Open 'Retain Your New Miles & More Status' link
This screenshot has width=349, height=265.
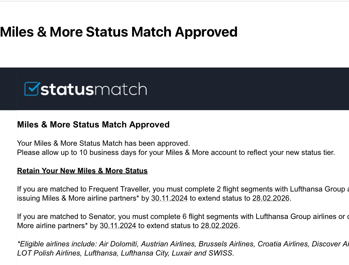click(x=82, y=171)
